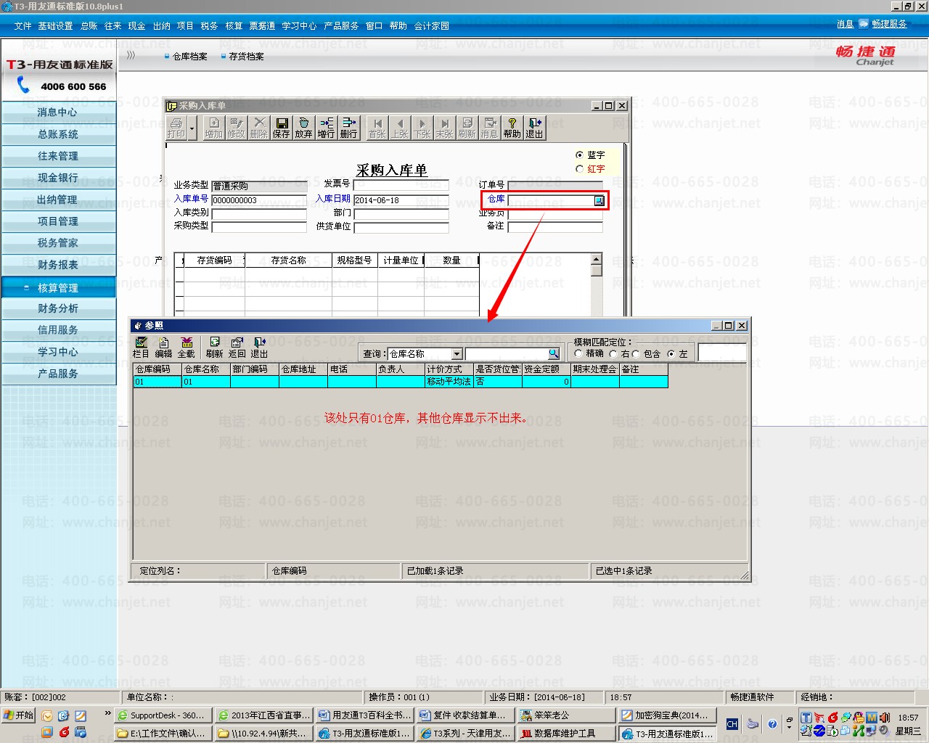Open the 基础设置 menu
929x743 pixels.
pyautogui.click(x=55, y=25)
